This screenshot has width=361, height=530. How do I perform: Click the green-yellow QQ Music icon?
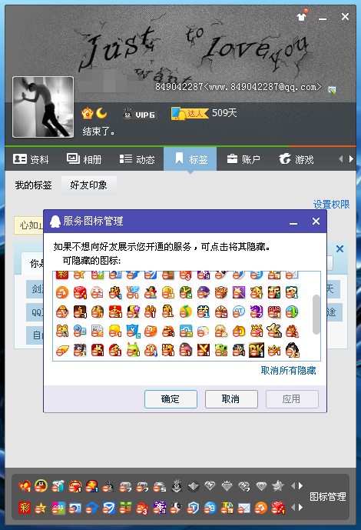[186, 312]
